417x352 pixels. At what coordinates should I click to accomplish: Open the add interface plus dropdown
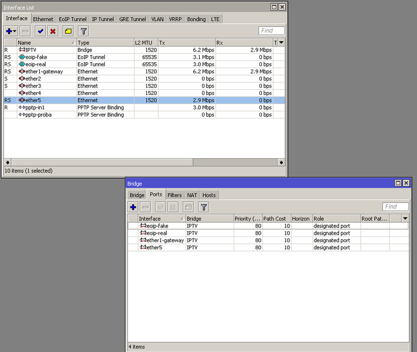pyautogui.click(x=11, y=31)
